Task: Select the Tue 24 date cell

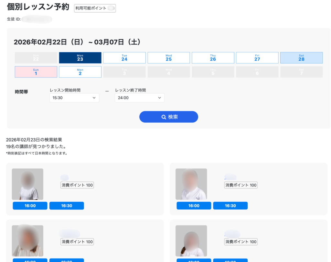Action: [124, 57]
